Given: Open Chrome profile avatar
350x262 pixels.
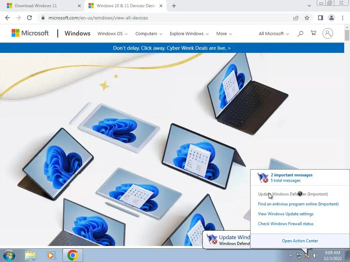Looking at the screenshot, I should 332,18.
